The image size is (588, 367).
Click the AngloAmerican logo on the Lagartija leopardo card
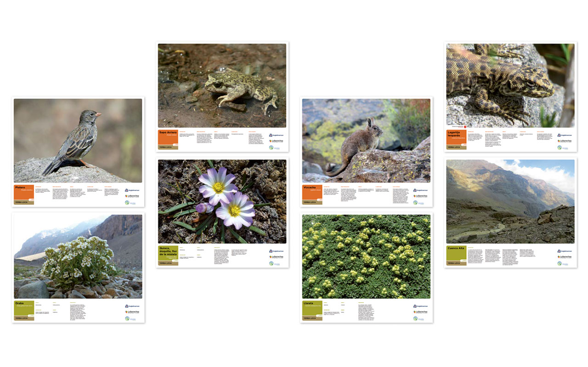565,135
